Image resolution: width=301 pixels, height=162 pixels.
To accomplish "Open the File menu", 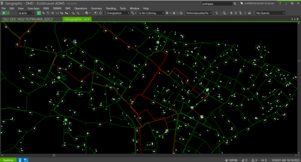I will pyautogui.click(x=4, y=8).
